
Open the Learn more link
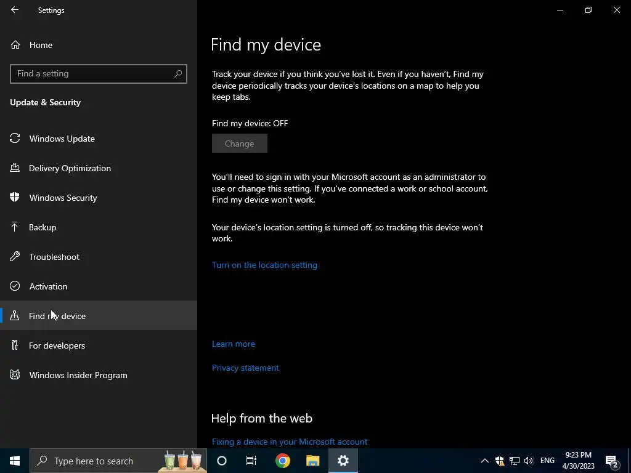pyautogui.click(x=234, y=344)
